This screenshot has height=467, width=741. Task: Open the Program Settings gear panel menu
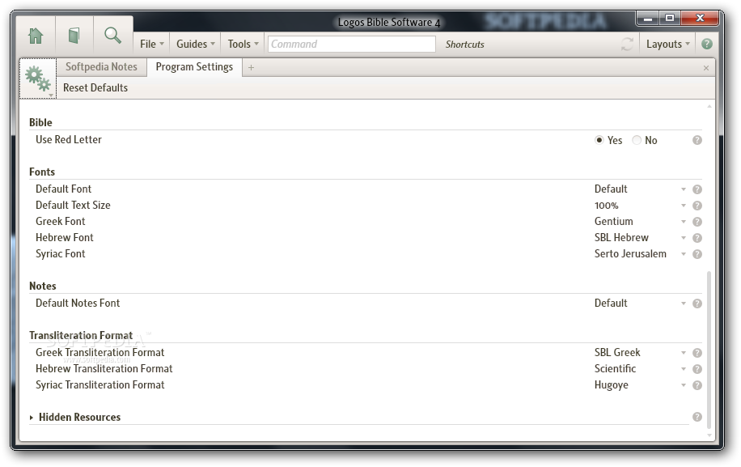click(x=38, y=79)
